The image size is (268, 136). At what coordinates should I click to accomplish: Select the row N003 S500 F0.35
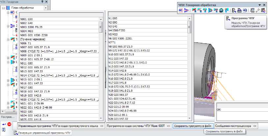click(x=59, y=27)
